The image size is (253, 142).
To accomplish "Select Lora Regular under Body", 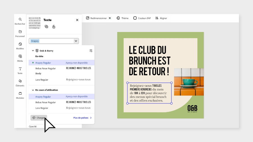I will 62,79.
